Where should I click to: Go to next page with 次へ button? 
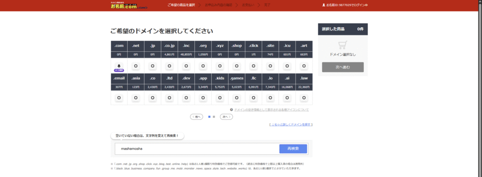(x=226, y=117)
